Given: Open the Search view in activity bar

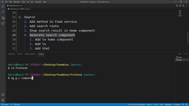Looking at the screenshot, I should (3, 12).
